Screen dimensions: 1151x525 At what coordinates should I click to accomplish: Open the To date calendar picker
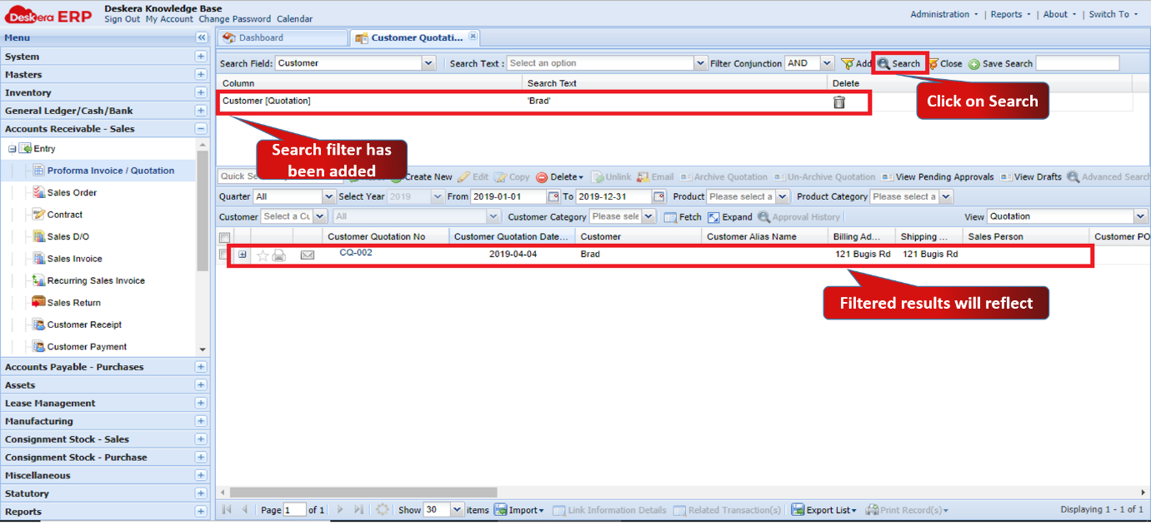tap(659, 196)
